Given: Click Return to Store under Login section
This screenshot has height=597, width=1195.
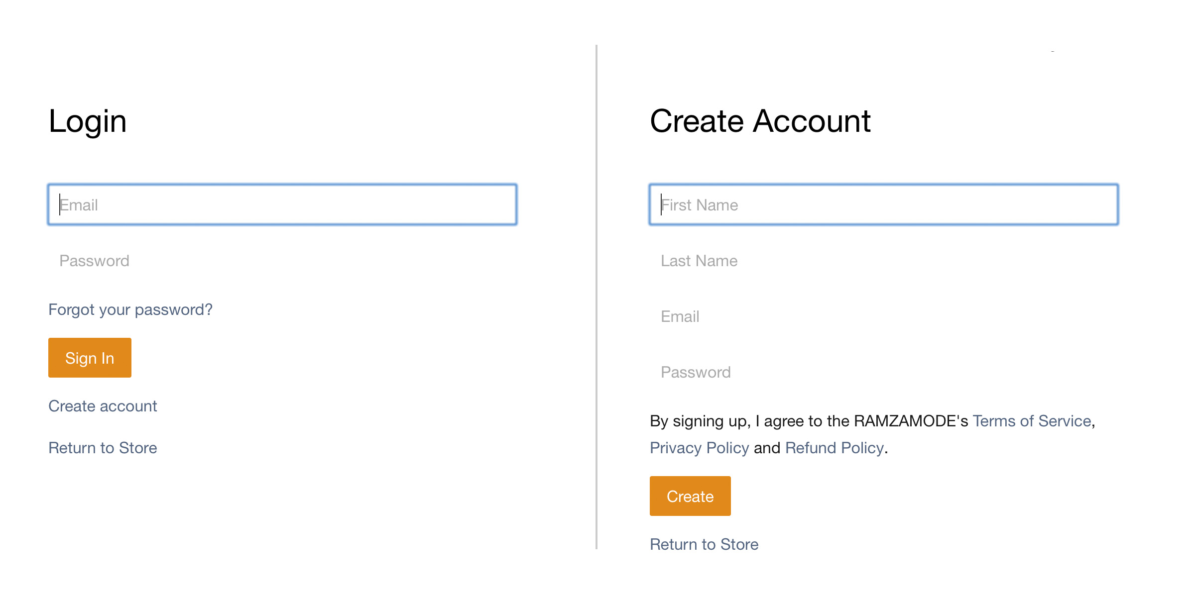Looking at the screenshot, I should click(103, 448).
